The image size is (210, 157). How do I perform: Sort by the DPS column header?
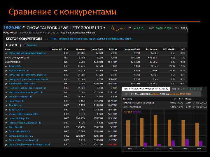click(x=183, y=49)
